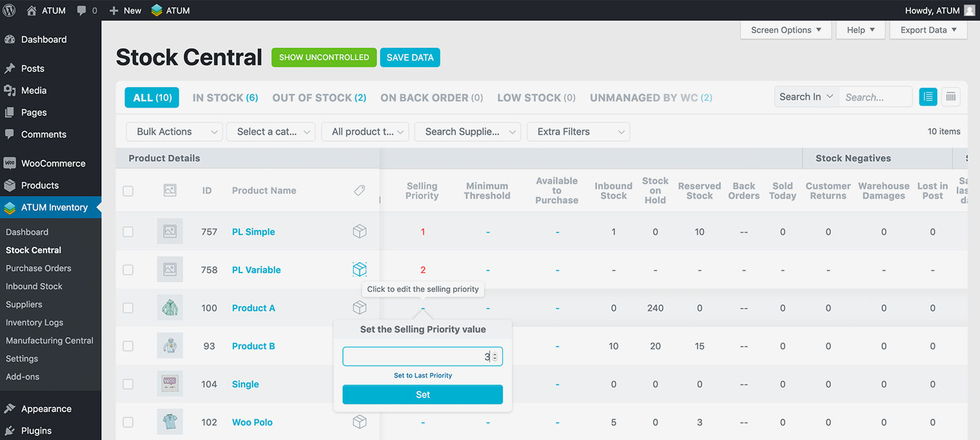Switch to the Unmanaged by WC tab
980x440 pixels.
pos(651,98)
